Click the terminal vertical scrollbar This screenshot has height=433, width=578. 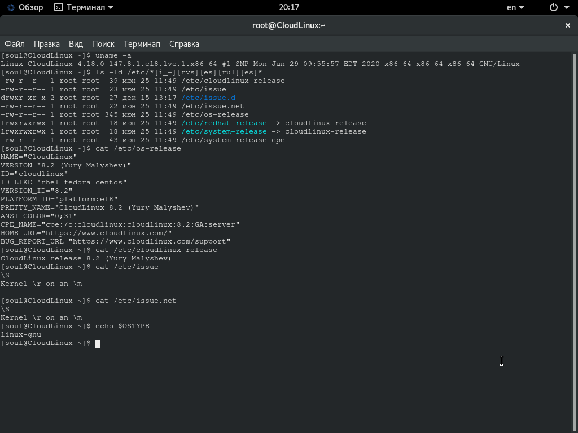click(x=574, y=243)
